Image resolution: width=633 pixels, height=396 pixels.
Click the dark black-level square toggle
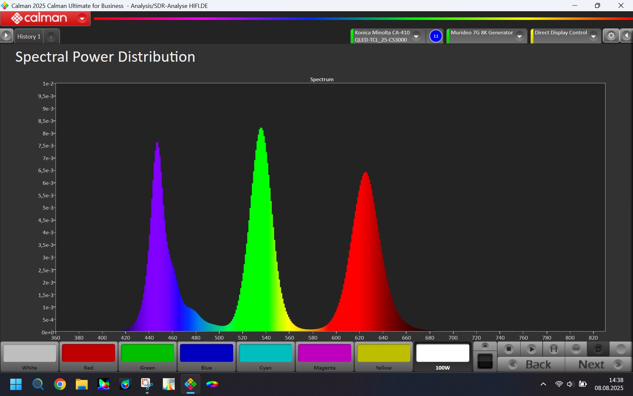pos(485,361)
